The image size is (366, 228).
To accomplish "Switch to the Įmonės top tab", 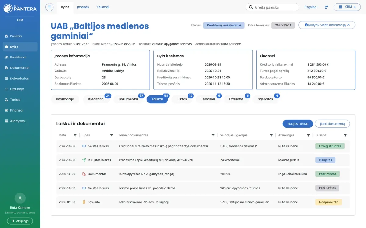I will (x=83, y=7).
